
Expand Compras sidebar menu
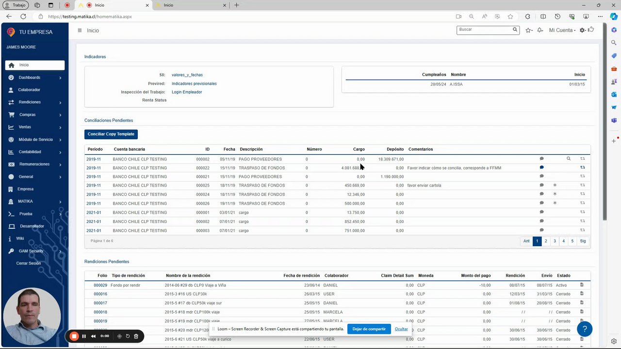tap(35, 115)
